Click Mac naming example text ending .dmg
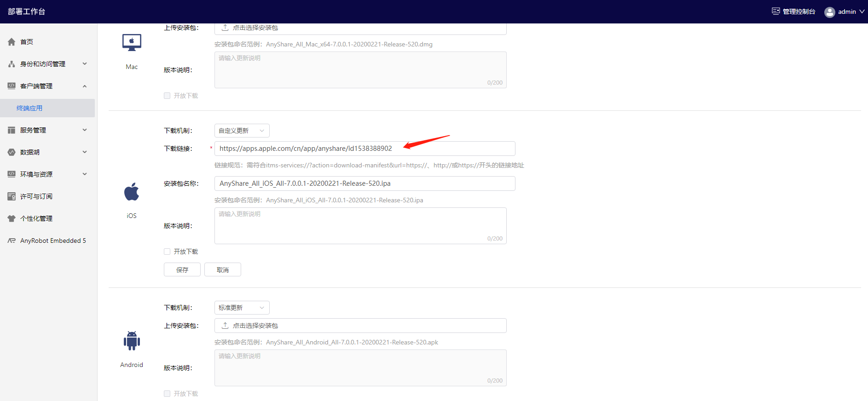The width and height of the screenshot is (868, 401). (324, 45)
